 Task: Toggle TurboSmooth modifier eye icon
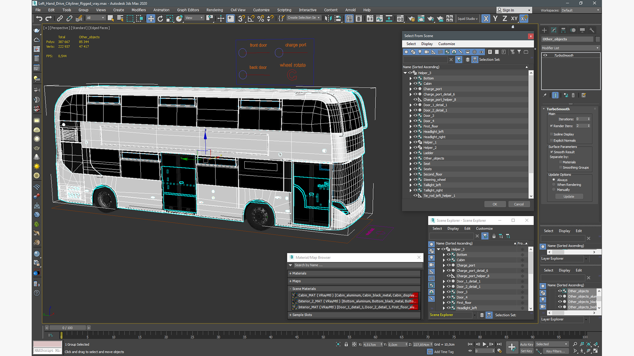tap(545, 55)
